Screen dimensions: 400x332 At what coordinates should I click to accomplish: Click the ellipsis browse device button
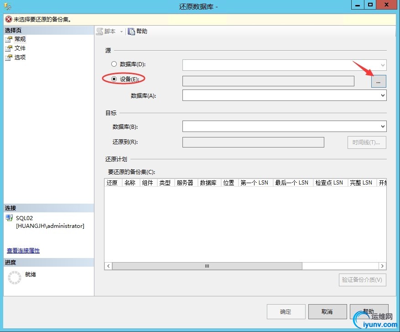pos(379,81)
